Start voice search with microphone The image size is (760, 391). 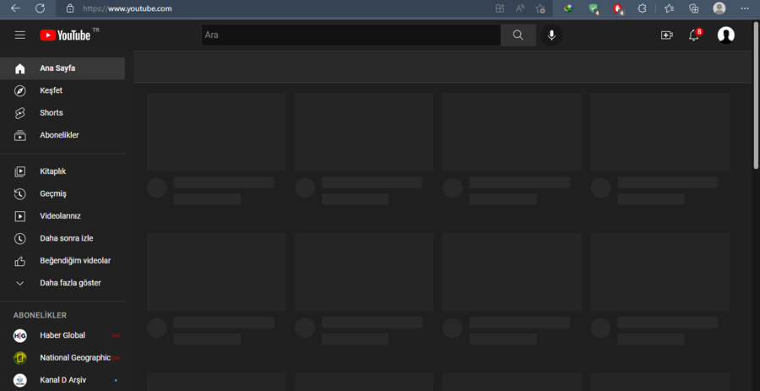(x=551, y=35)
